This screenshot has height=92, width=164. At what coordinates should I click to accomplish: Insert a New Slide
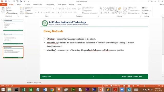tap(22, 11)
